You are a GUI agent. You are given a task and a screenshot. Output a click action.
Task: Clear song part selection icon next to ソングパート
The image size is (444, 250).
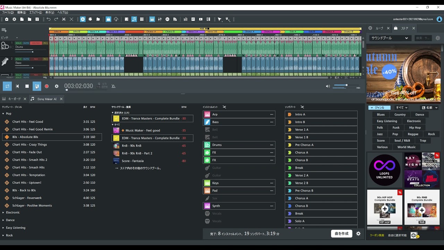point(302,107)
